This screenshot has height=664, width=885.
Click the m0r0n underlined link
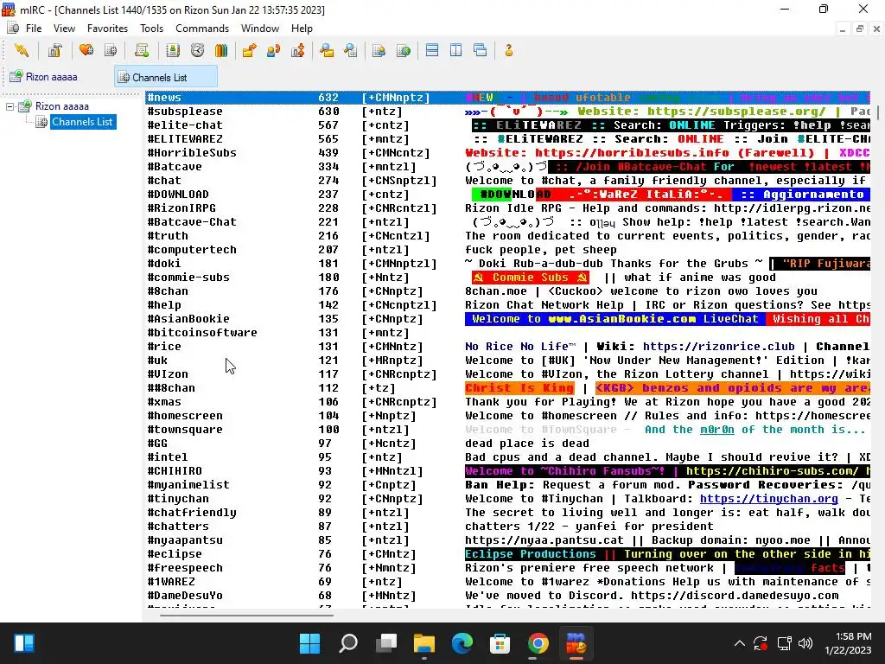click(x=716, y=430)
